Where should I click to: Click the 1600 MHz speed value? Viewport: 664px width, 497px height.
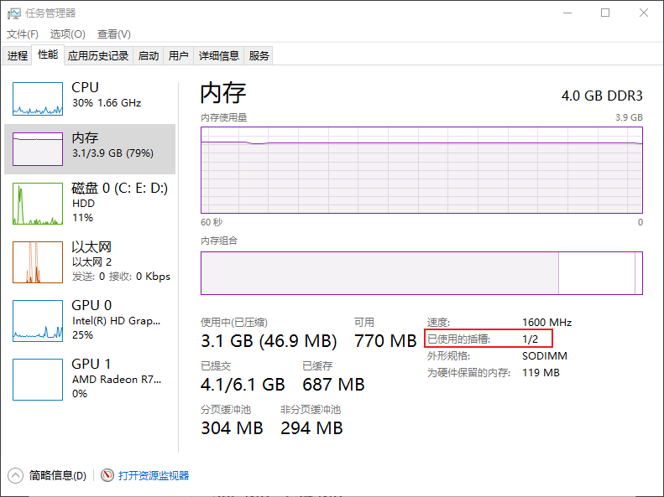(x=546, y=323)
